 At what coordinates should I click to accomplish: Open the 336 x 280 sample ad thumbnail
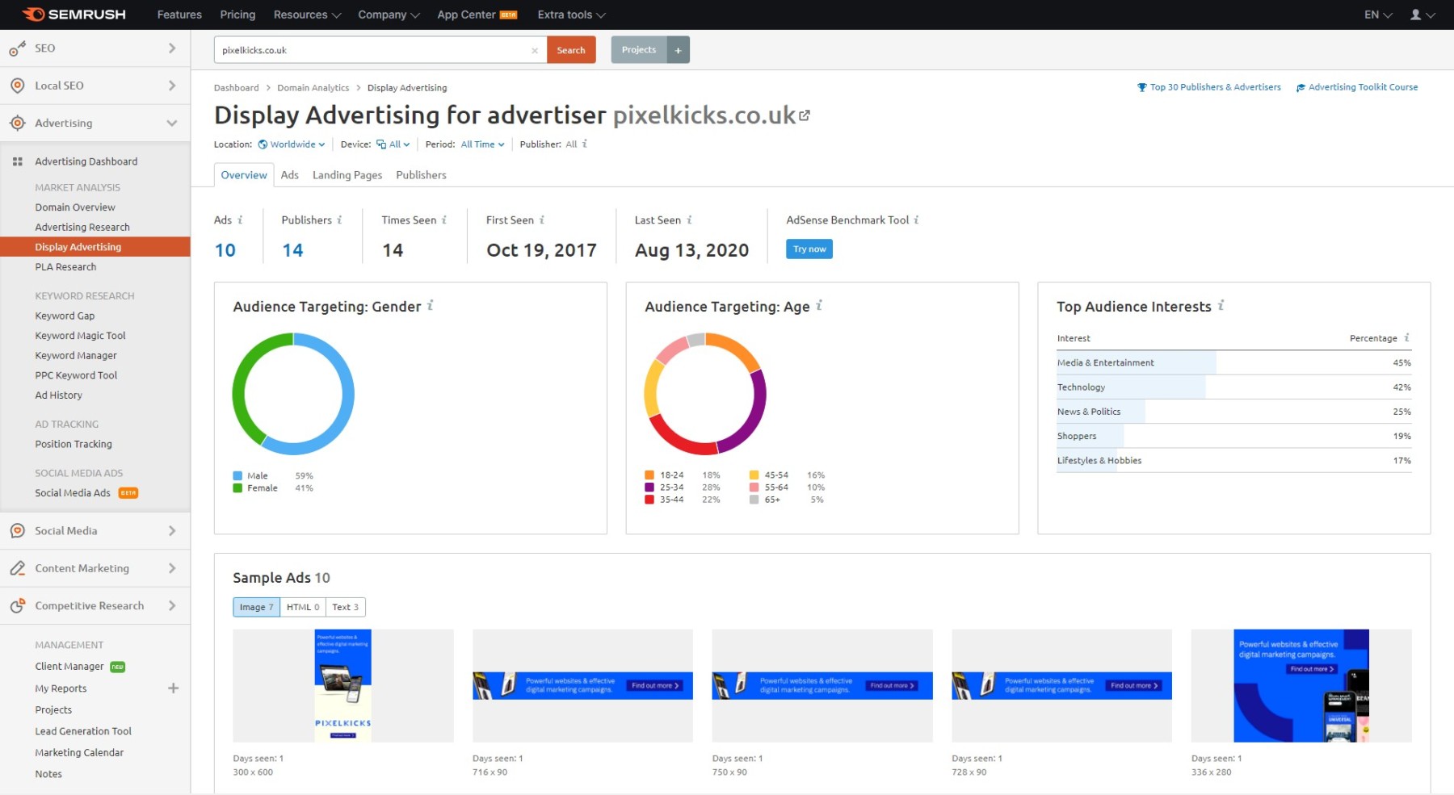(x=1301, y=685)
